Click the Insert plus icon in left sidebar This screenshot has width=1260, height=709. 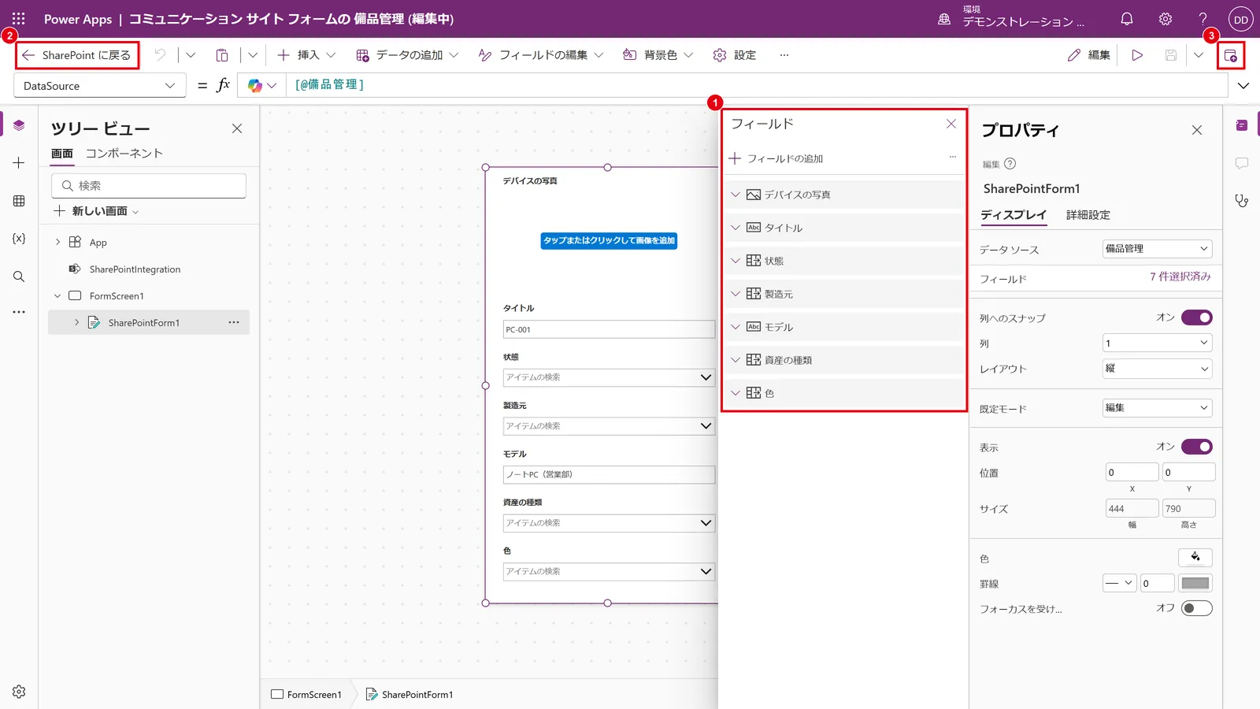(19, 162)
